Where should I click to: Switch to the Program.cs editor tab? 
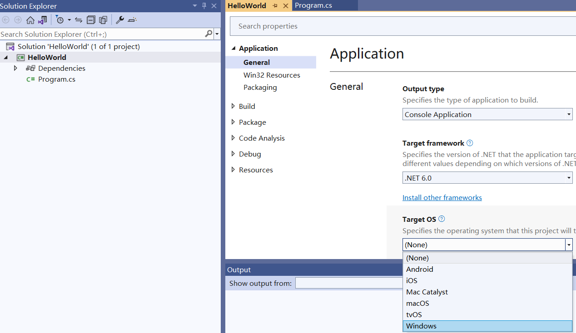coord(313,5)
